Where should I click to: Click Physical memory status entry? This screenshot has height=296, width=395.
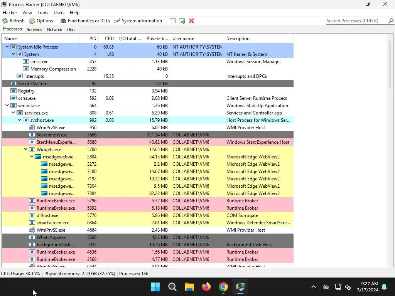tap(79, 273)
